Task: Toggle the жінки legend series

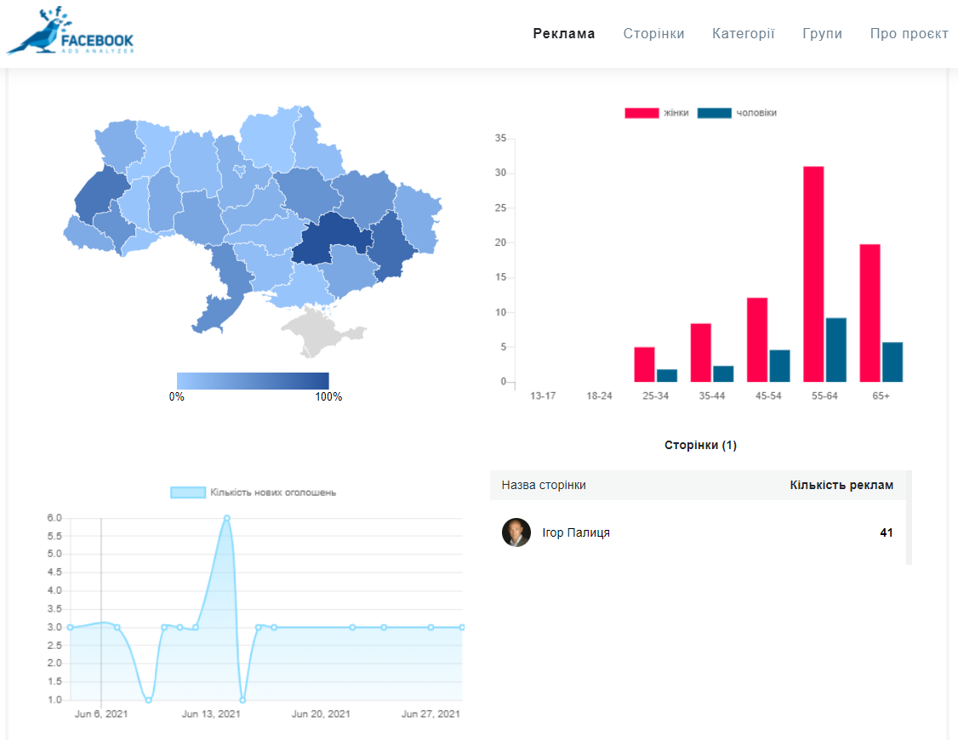Action: tap(657, 113)
